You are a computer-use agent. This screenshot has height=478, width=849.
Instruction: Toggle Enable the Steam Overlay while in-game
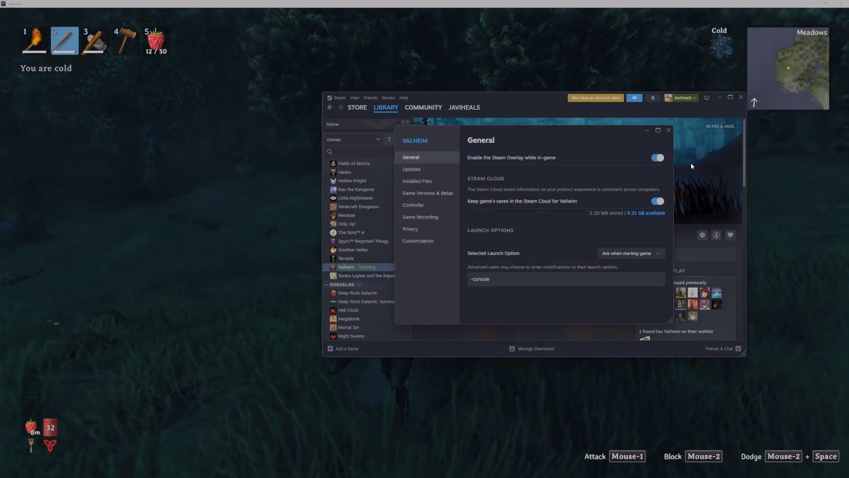tap(658, 158)
